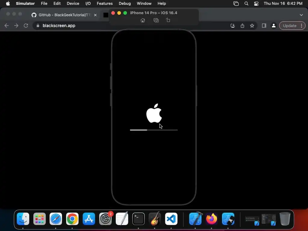Open the I/O menu
This screenshot has height=231, width=308.
pyautogui.click(x=88, y=4)
